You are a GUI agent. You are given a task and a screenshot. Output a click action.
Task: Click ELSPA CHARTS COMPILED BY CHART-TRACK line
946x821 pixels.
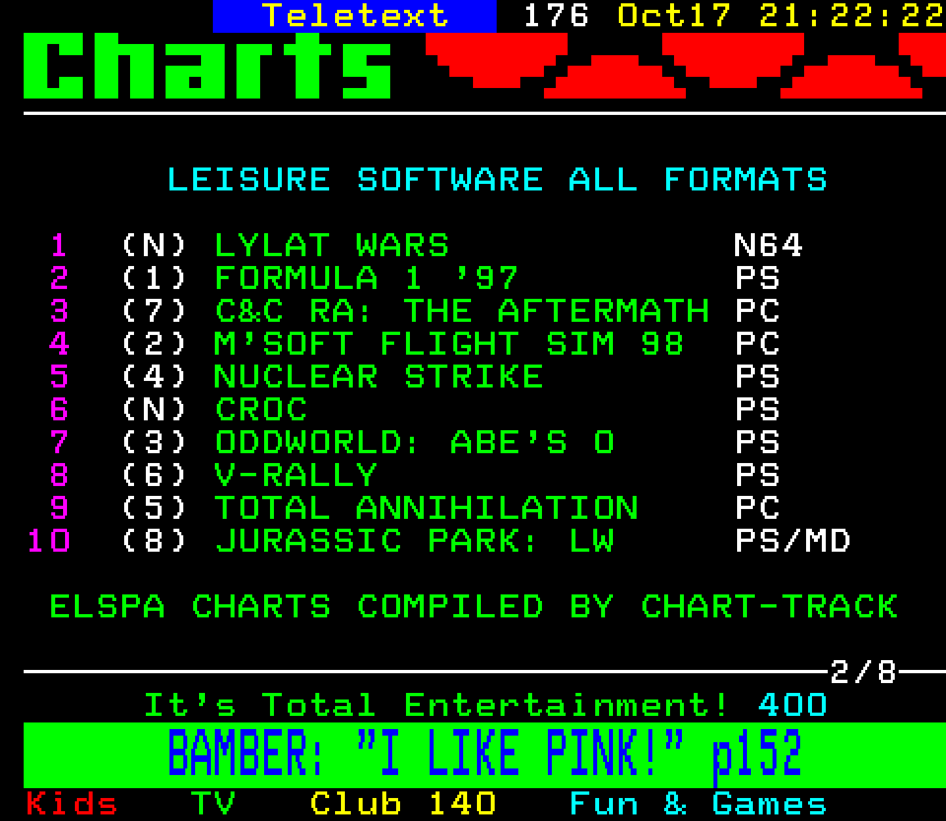tap(474, 607)
